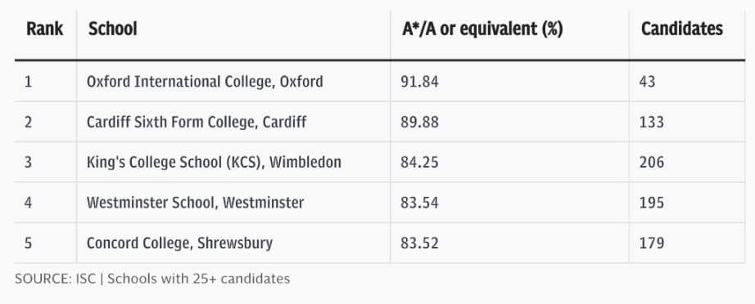Screen dimensions: 755x304
Task: Click the 91.84 percentage cell
Action: tap(419, 82)
